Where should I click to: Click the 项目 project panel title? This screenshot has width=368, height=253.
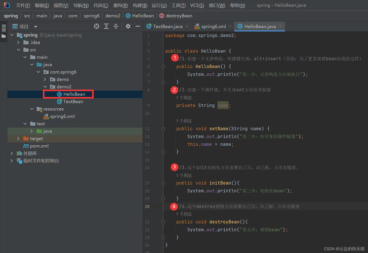[24, 26]
